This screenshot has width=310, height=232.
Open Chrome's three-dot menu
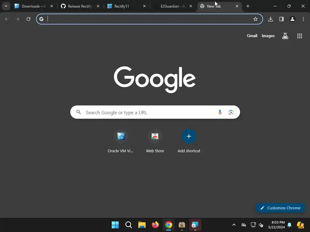(x=303, y=19)
